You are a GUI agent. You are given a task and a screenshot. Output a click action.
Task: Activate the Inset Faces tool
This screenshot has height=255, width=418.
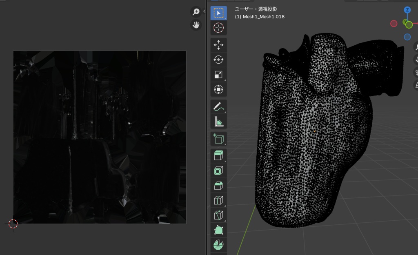tap(218, 171)
